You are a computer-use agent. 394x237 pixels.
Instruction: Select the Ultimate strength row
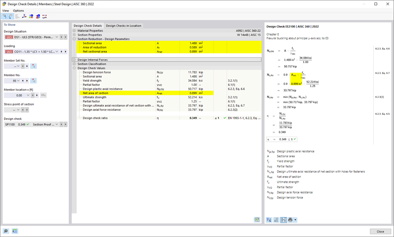(x=169, y=97)
